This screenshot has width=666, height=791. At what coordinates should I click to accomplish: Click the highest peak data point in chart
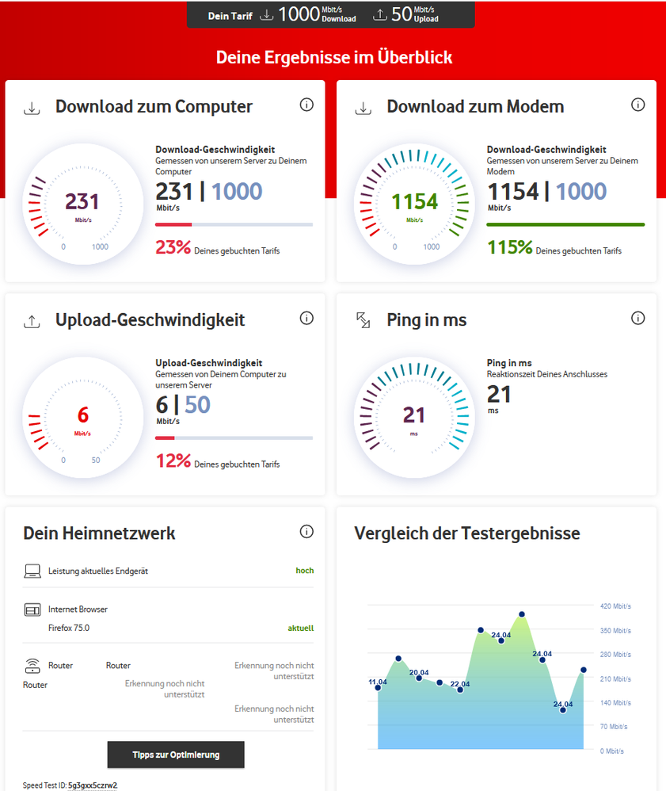522,614
